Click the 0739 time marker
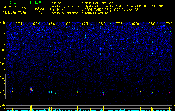This screenshot has width=175, height=111. 152,24
